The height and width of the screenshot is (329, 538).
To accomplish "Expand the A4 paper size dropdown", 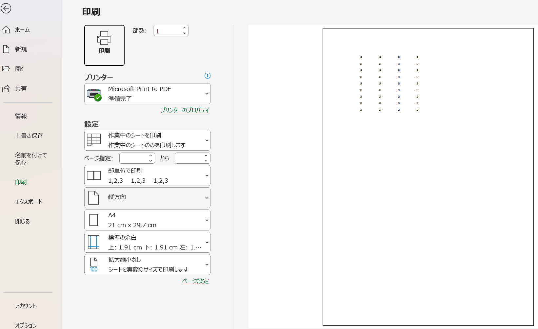I will (x=147, y=220).
